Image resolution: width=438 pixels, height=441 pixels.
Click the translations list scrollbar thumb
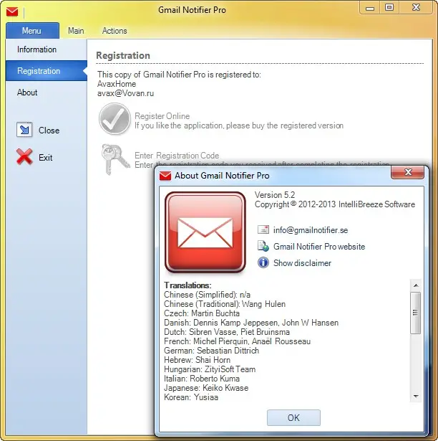pos(416,313)
